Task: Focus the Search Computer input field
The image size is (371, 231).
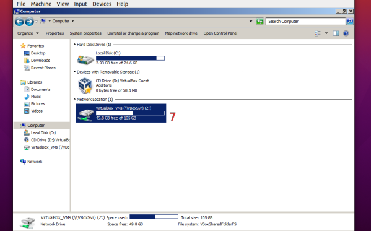Action: [305, 21]
